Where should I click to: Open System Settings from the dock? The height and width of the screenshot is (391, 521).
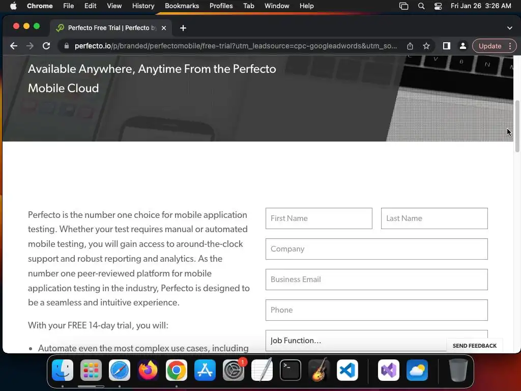click(234, 370)
